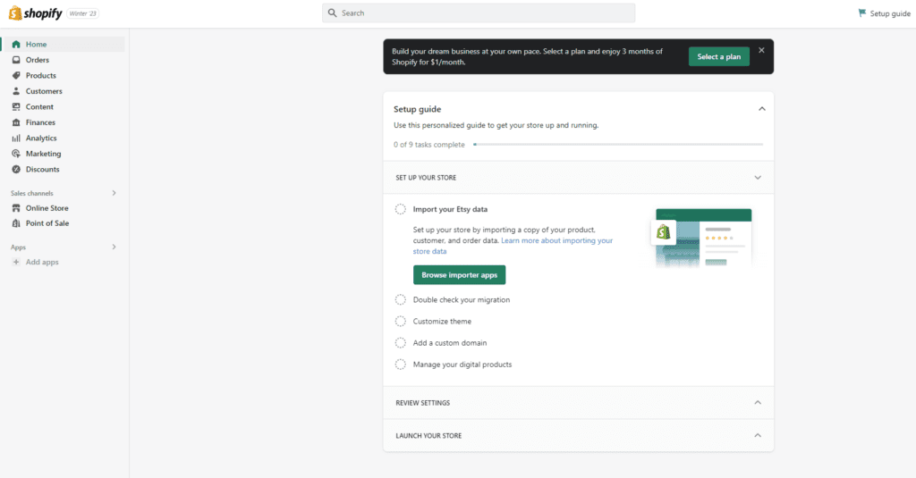Click the Shopify import illustration
Screen dimensions: 916x478
click(x=701, y=238)
